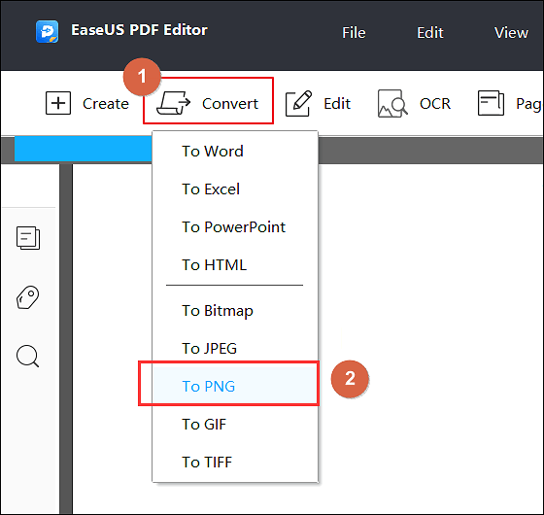
Task: Click the EaseUS PDF Editor logo icon
Action: click(48, 31)
